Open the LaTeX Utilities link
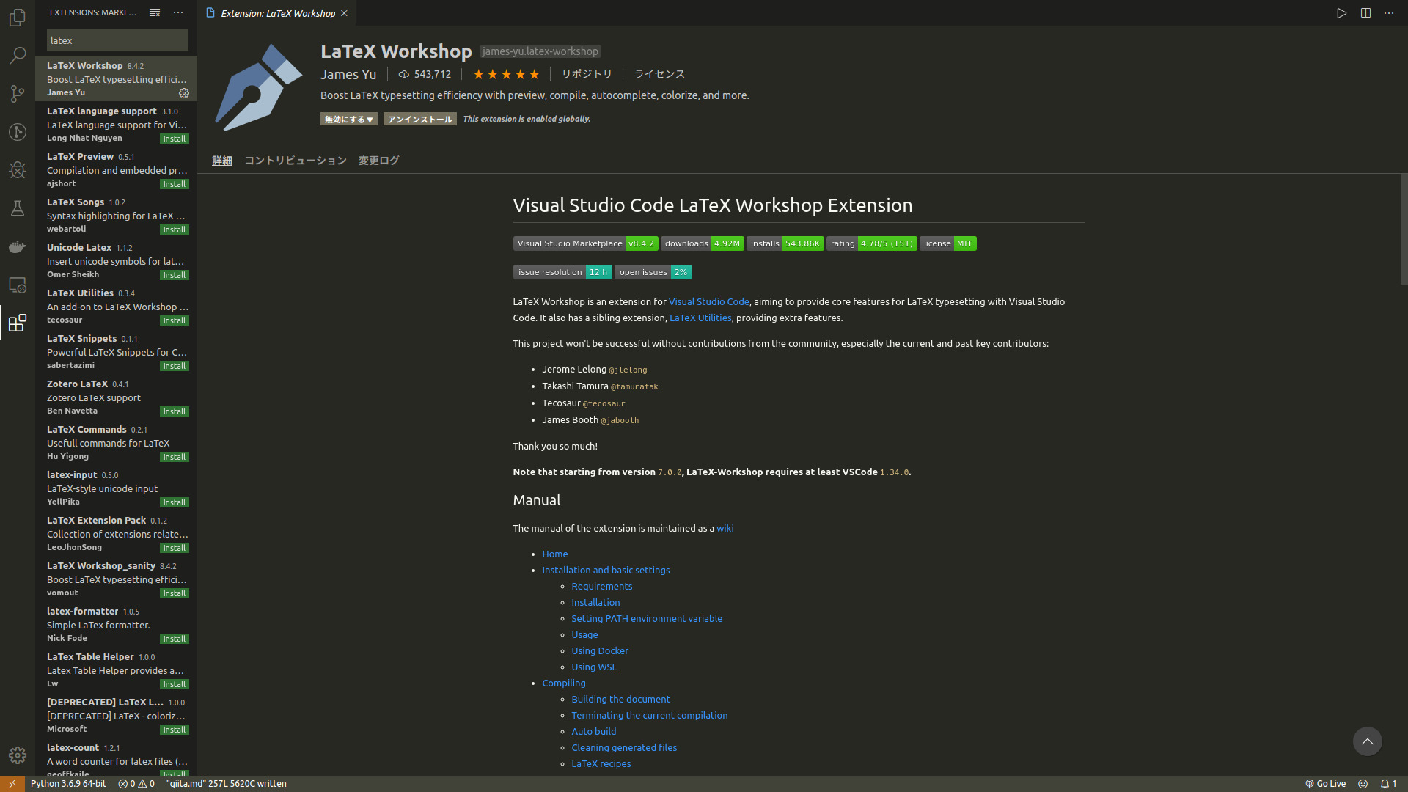 point(700,318)
